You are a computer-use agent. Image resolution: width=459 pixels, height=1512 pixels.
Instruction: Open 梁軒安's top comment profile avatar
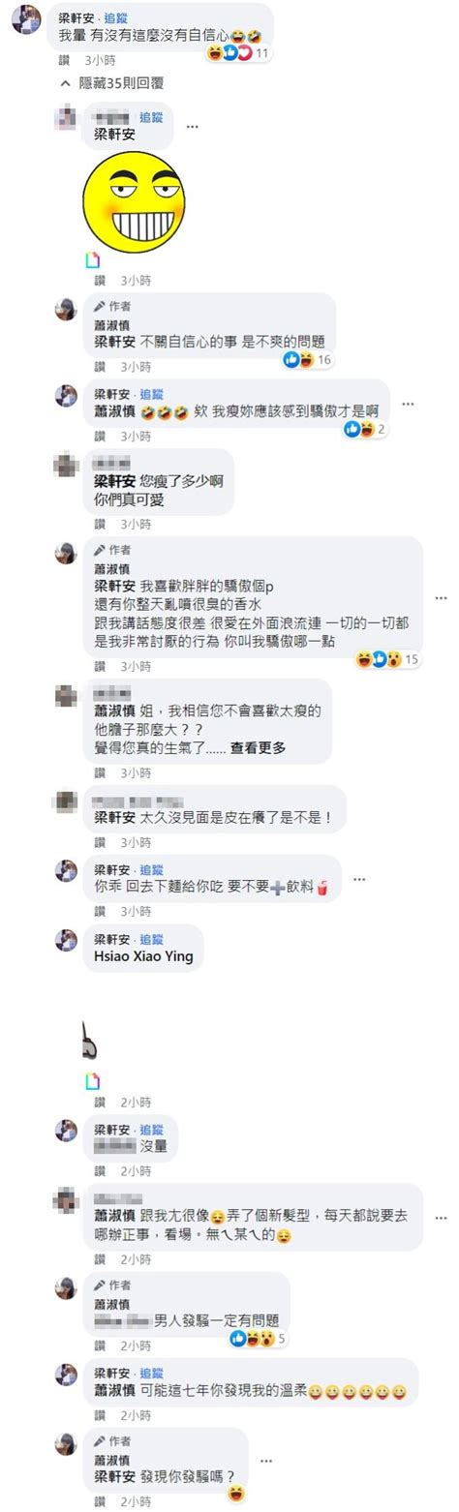pos(26,18)
